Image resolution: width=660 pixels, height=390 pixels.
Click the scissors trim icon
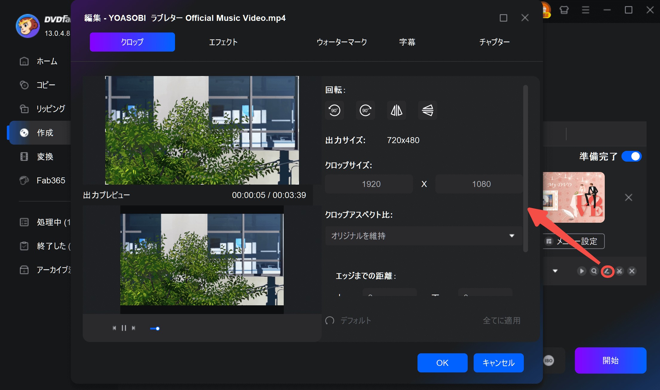619,271
